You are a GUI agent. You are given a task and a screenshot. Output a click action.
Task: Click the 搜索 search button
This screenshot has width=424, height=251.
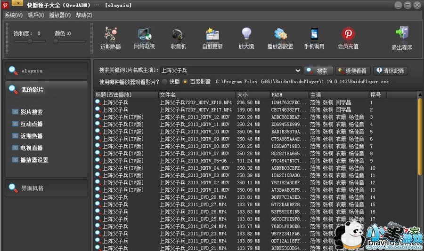318,71
